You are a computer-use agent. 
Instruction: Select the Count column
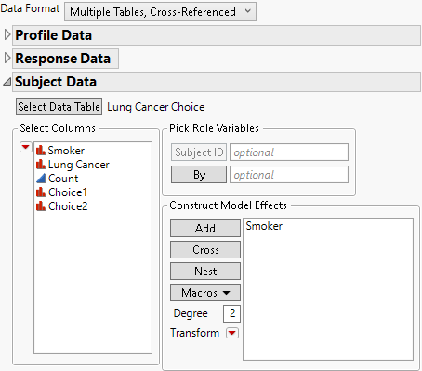tap(63, 179)
